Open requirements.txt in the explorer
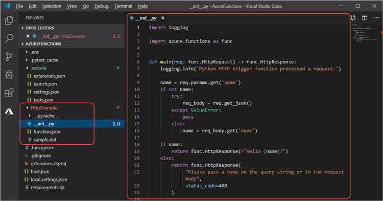This screenshot has width=383, height=201. point(47,188)
